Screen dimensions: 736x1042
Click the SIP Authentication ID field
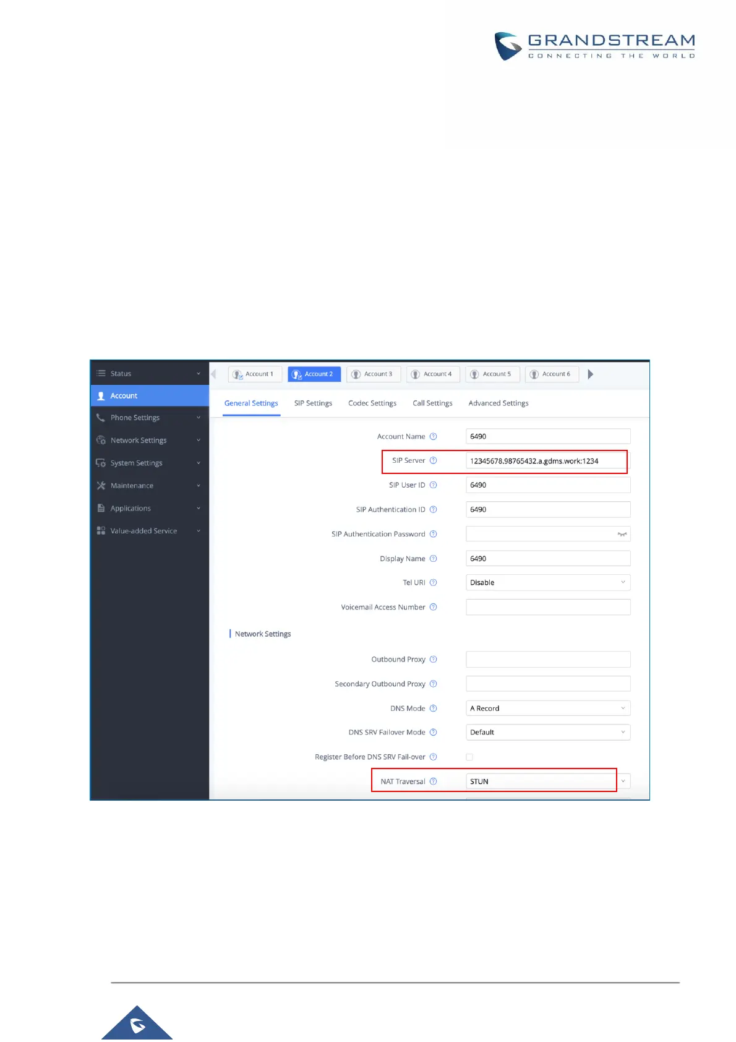click(x=548, y=510)
